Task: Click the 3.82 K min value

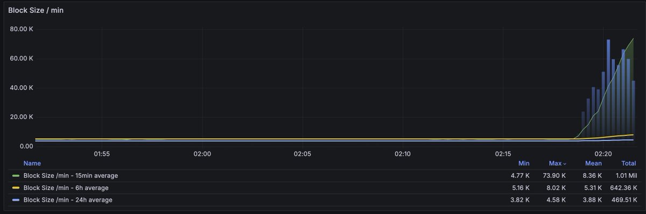Action: 520,200
